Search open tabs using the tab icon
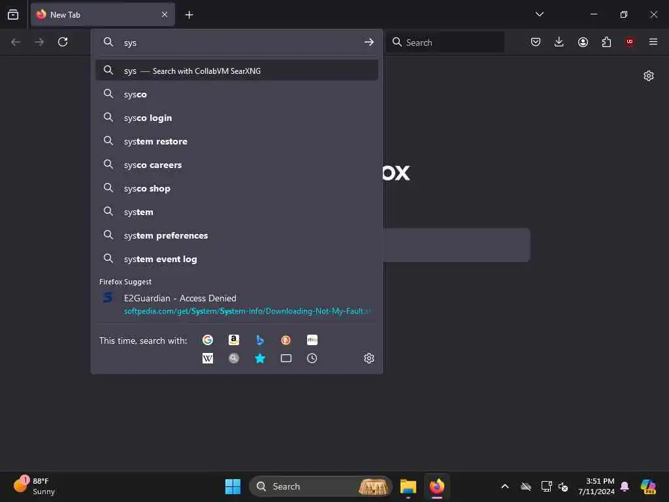The image size is (669, 502). tap(286, 358)
